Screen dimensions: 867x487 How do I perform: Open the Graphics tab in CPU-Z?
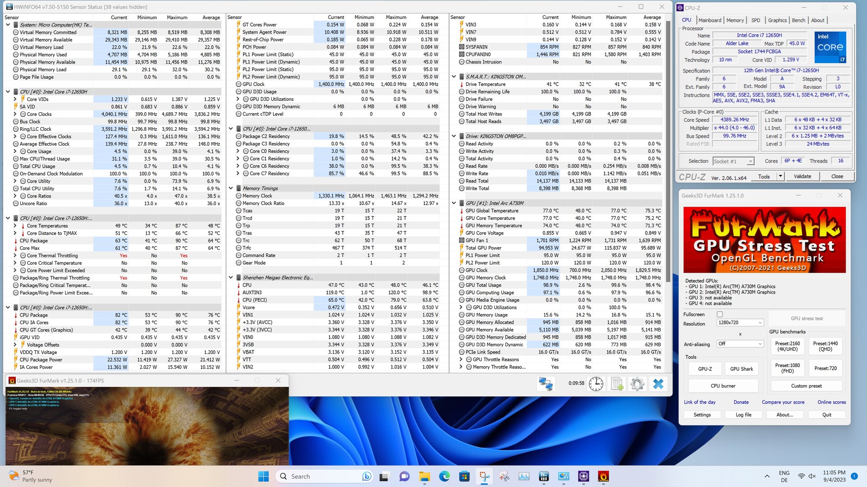point(777,20)
